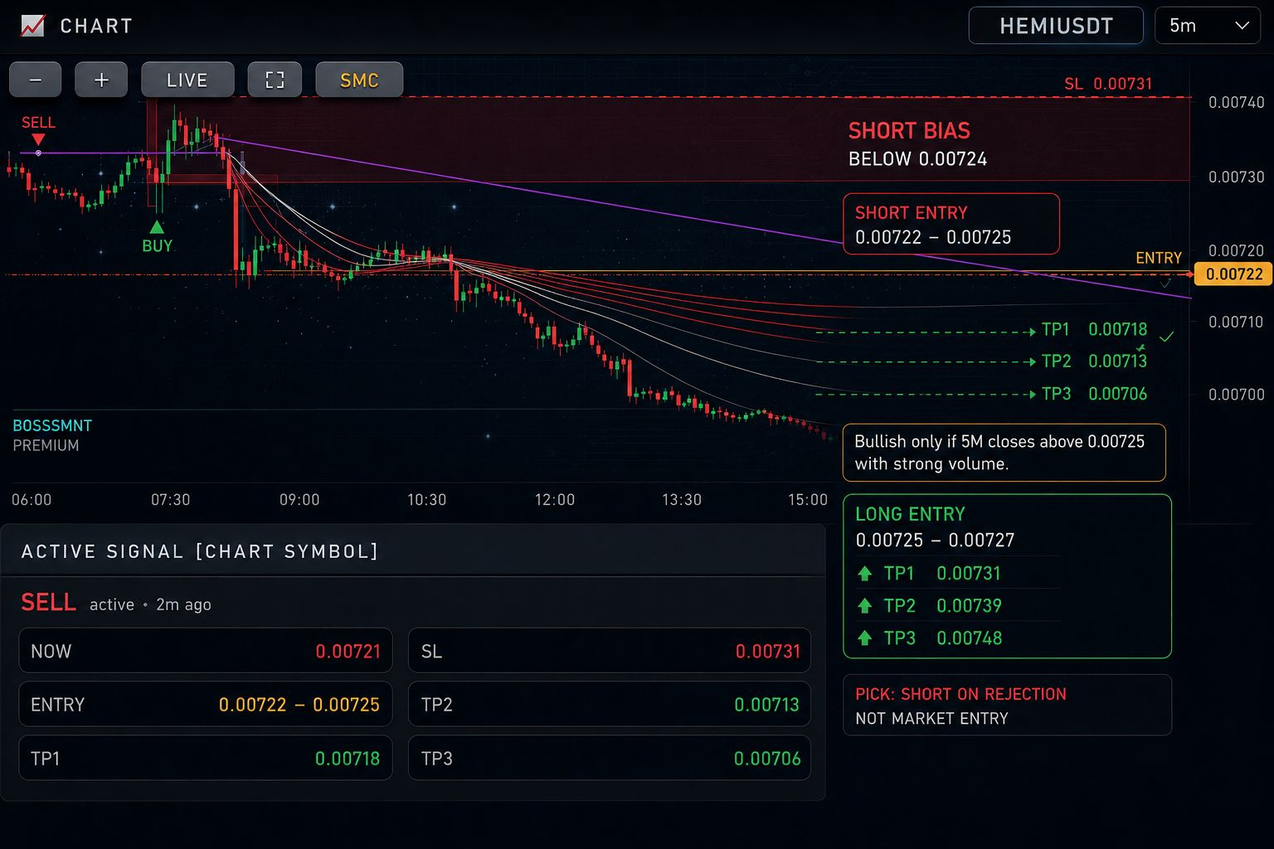Click the orange 0.00722 price tag on axis
Image resolution: width=1274 pixels, height=849 pixels.
pos(1233,274)
